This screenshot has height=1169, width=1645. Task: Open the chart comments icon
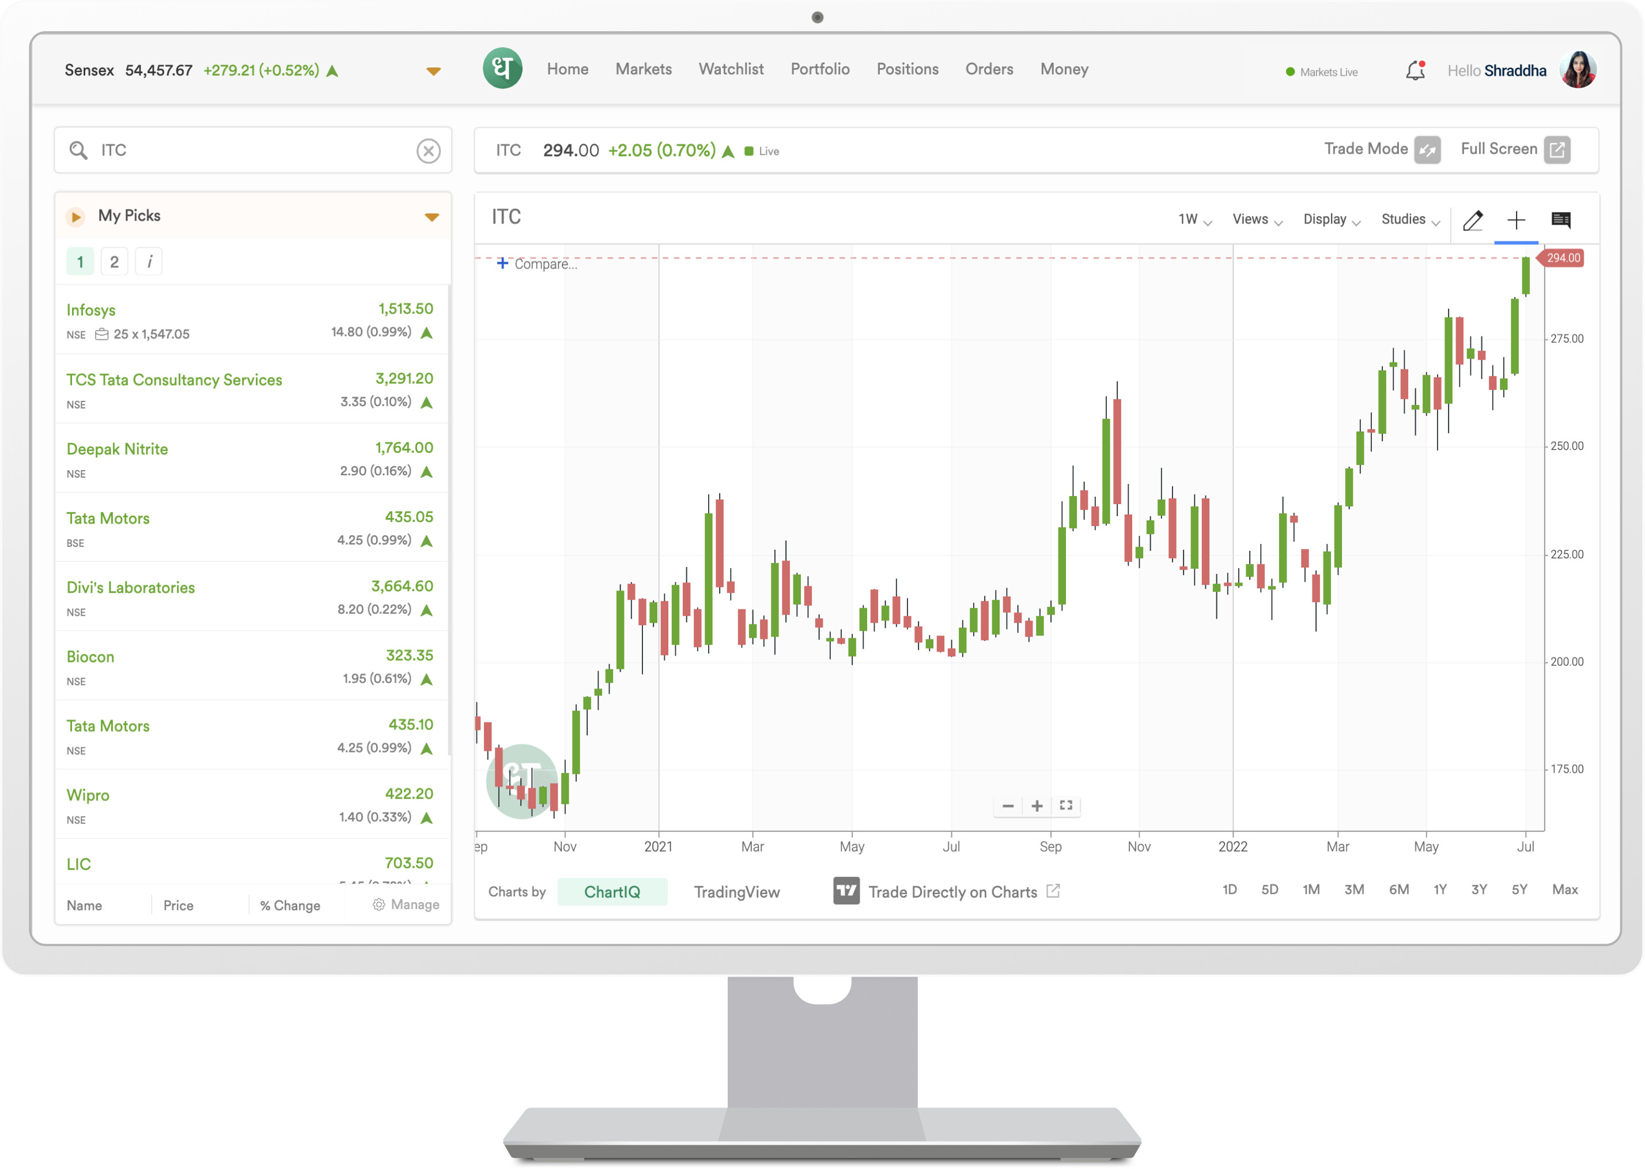1561,220
